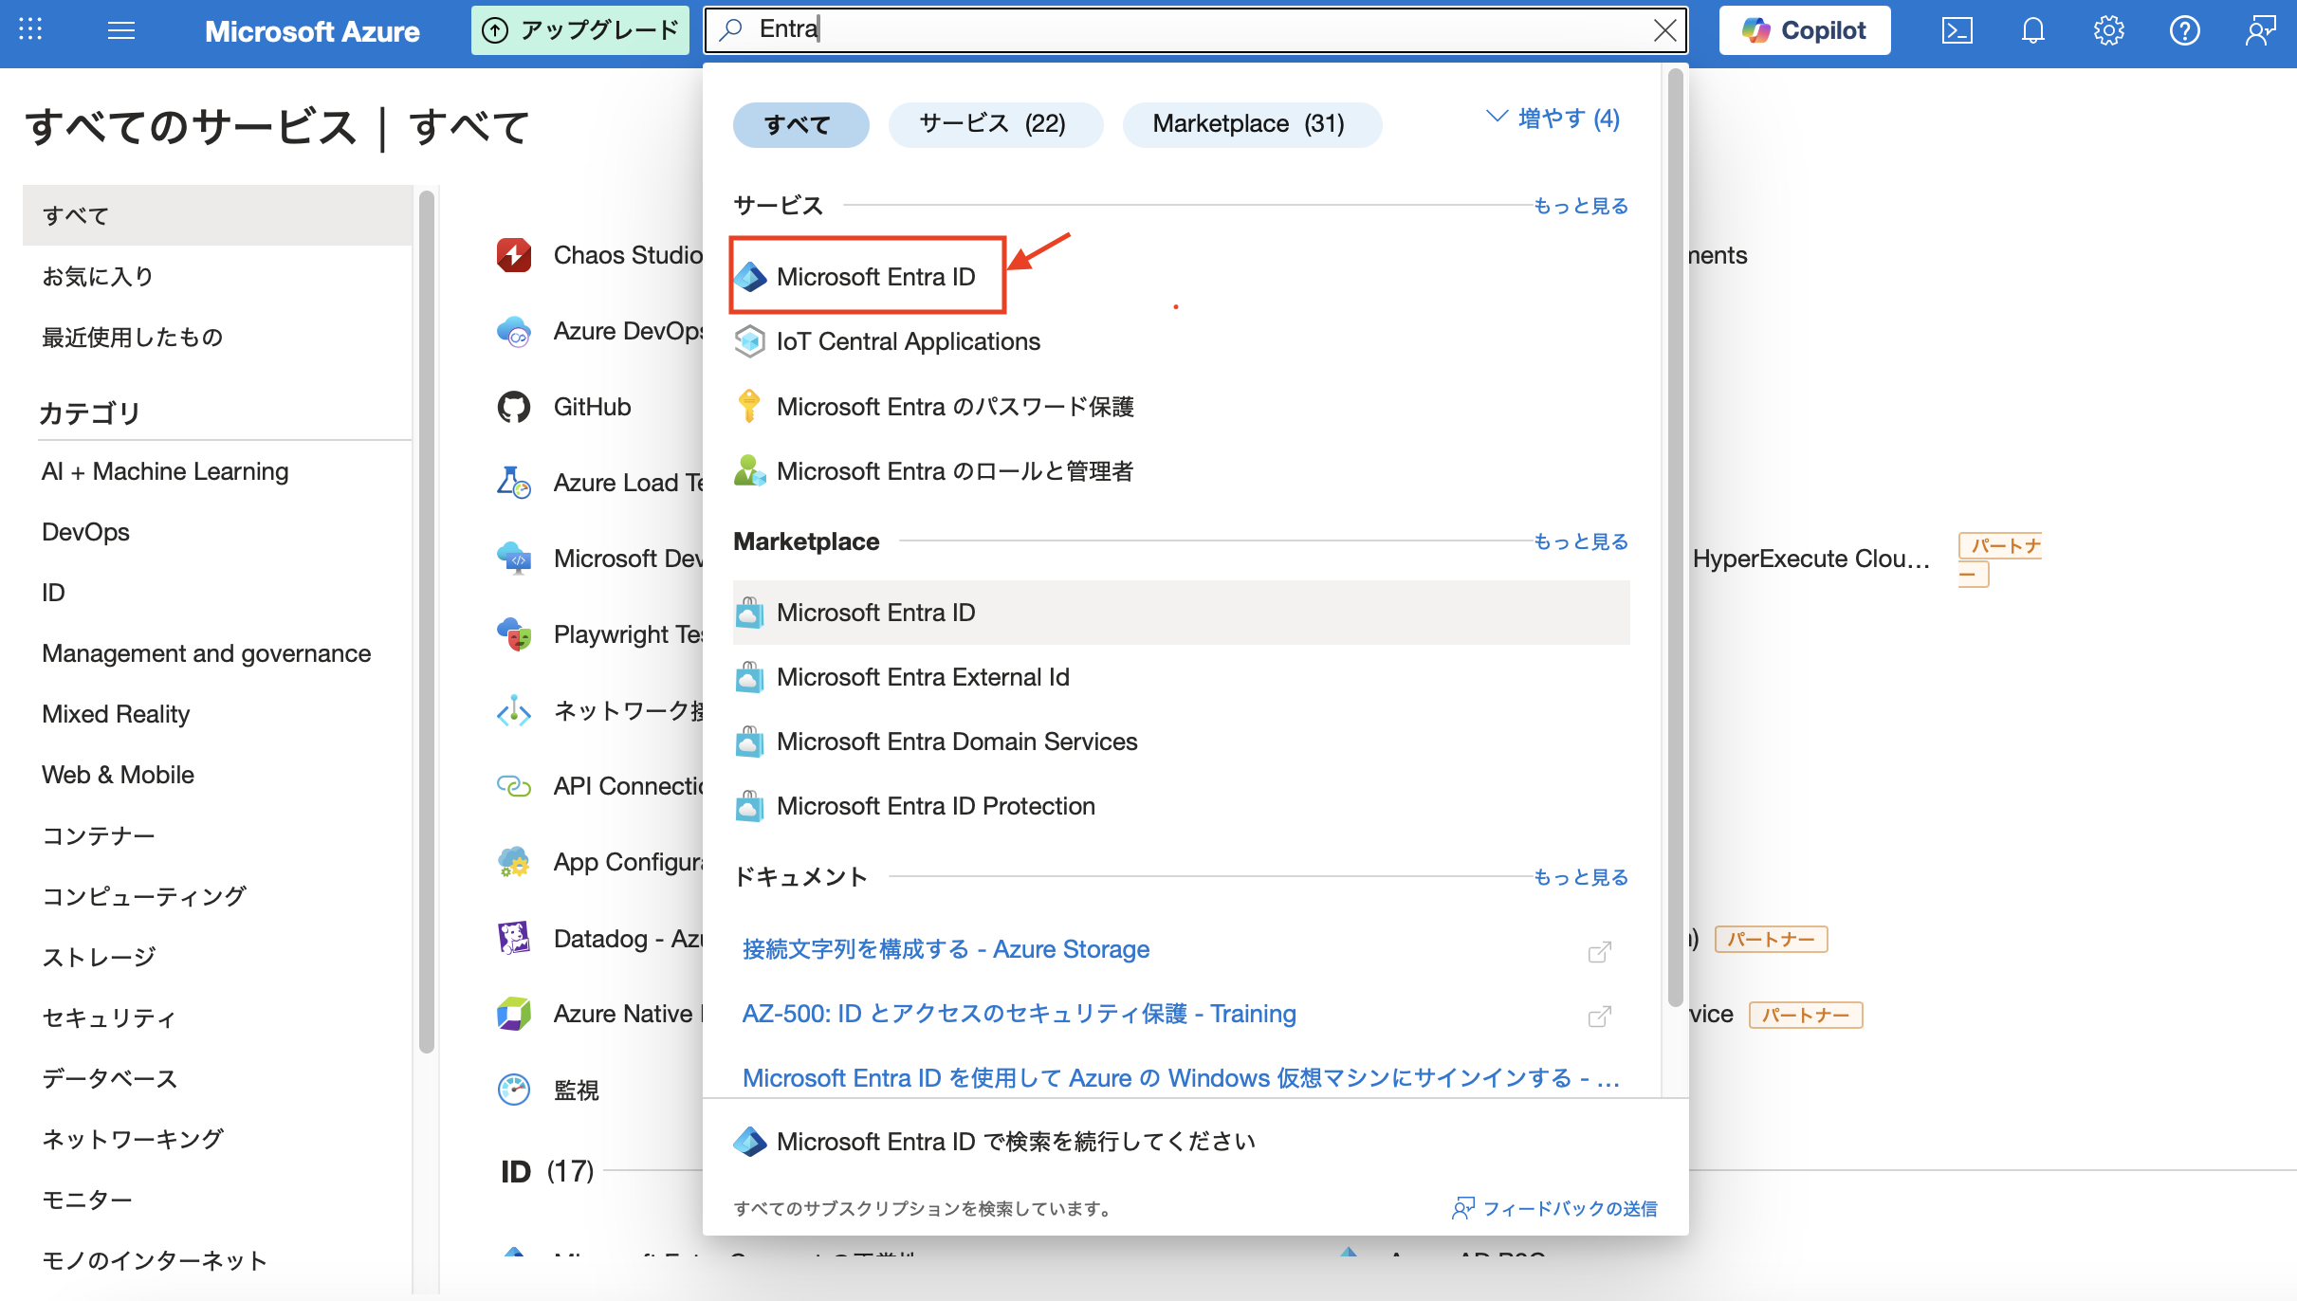Image resolution: width=2297 pixels, height=1301 pixels.
Task: Open the Copilot button
Action: point(1804,30)
